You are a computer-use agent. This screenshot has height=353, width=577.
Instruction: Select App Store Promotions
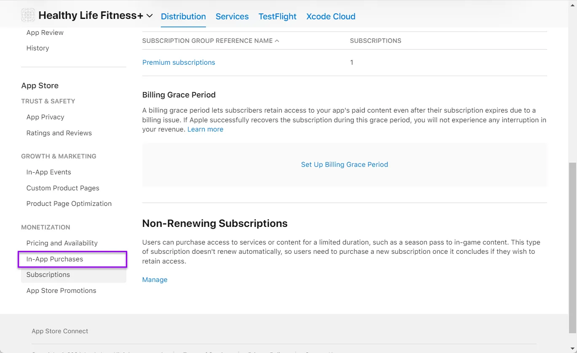point(61,291)
